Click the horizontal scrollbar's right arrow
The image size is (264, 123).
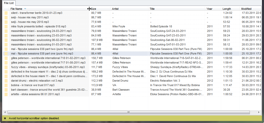pos(259,112)
